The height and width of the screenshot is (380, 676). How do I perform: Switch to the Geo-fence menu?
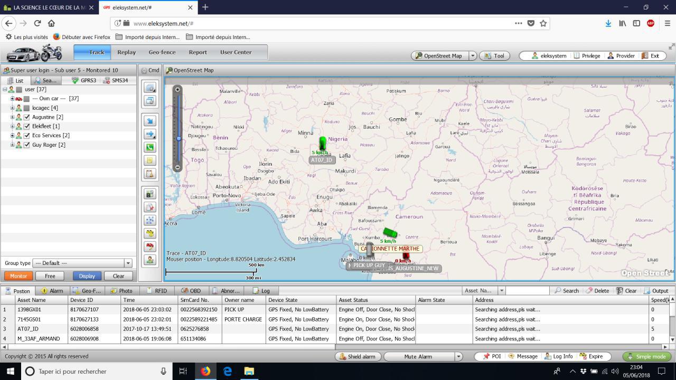click(x=162, y=52)
